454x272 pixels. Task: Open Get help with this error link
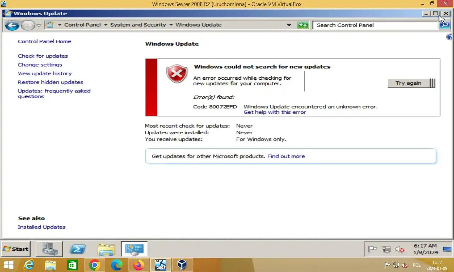[275, 112]
